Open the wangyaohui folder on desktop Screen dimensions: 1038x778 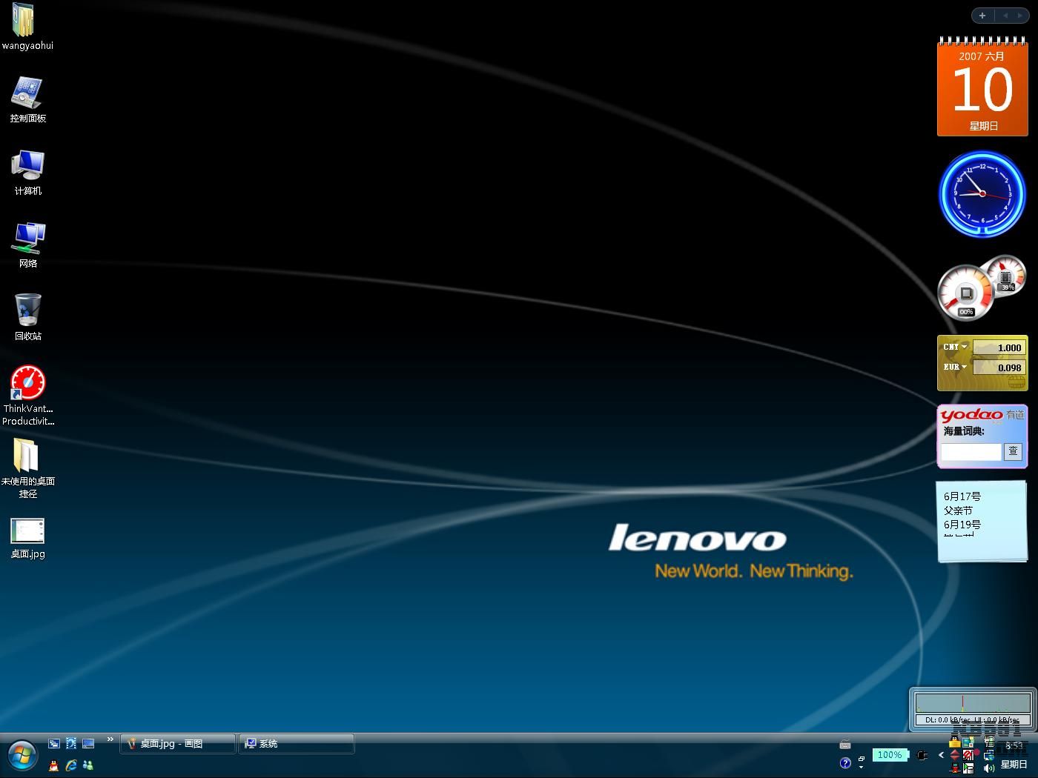click(24, 21)
